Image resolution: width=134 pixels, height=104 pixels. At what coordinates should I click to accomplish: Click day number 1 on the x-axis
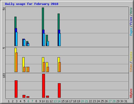coord(9,101)
